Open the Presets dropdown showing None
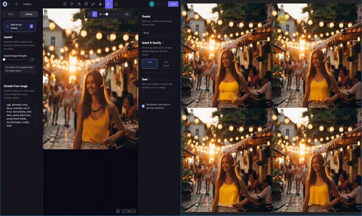Viewport: 362px width, 216px height. 158,33
